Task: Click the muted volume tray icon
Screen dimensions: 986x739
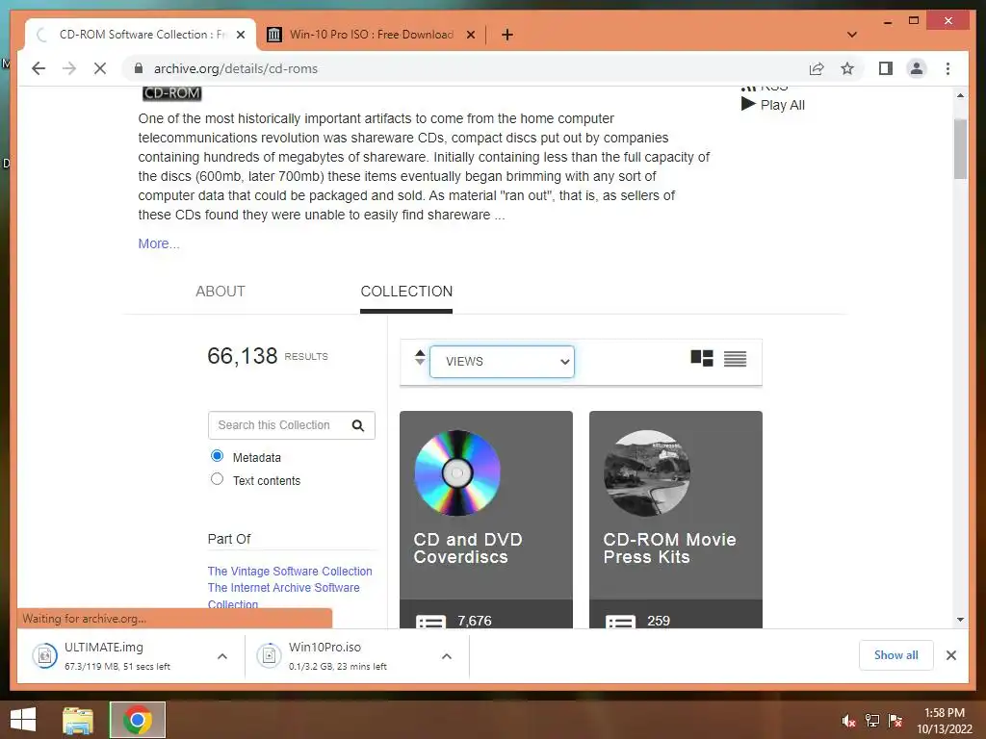Action: tap(849, 721)
